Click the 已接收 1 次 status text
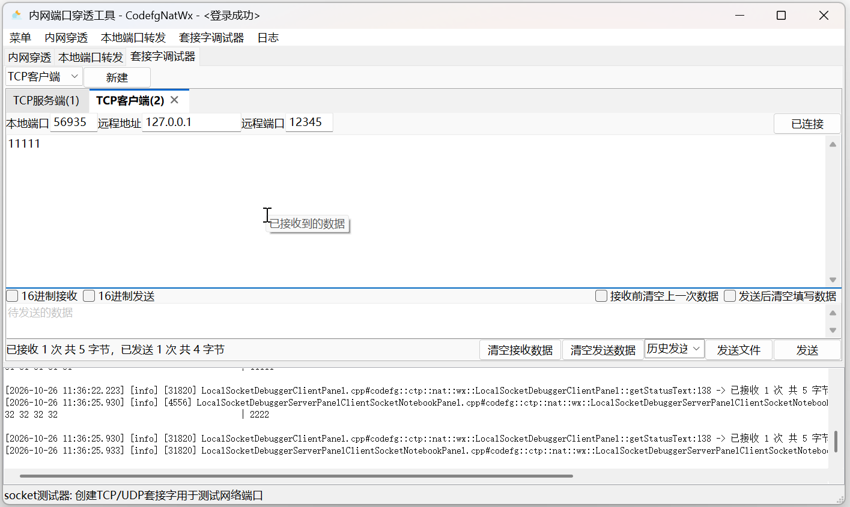Image resolution: width=850 pixels, height=507 pixels. tap(115, 349)
